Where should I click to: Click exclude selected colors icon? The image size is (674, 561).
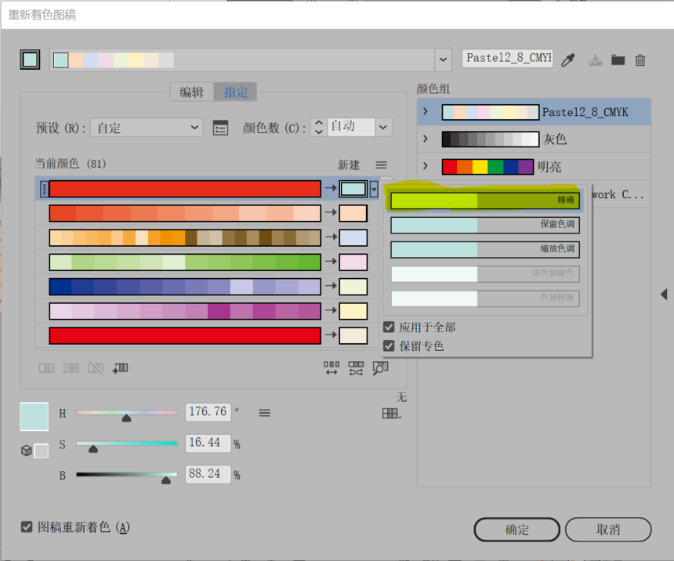[x=96, y=368]
